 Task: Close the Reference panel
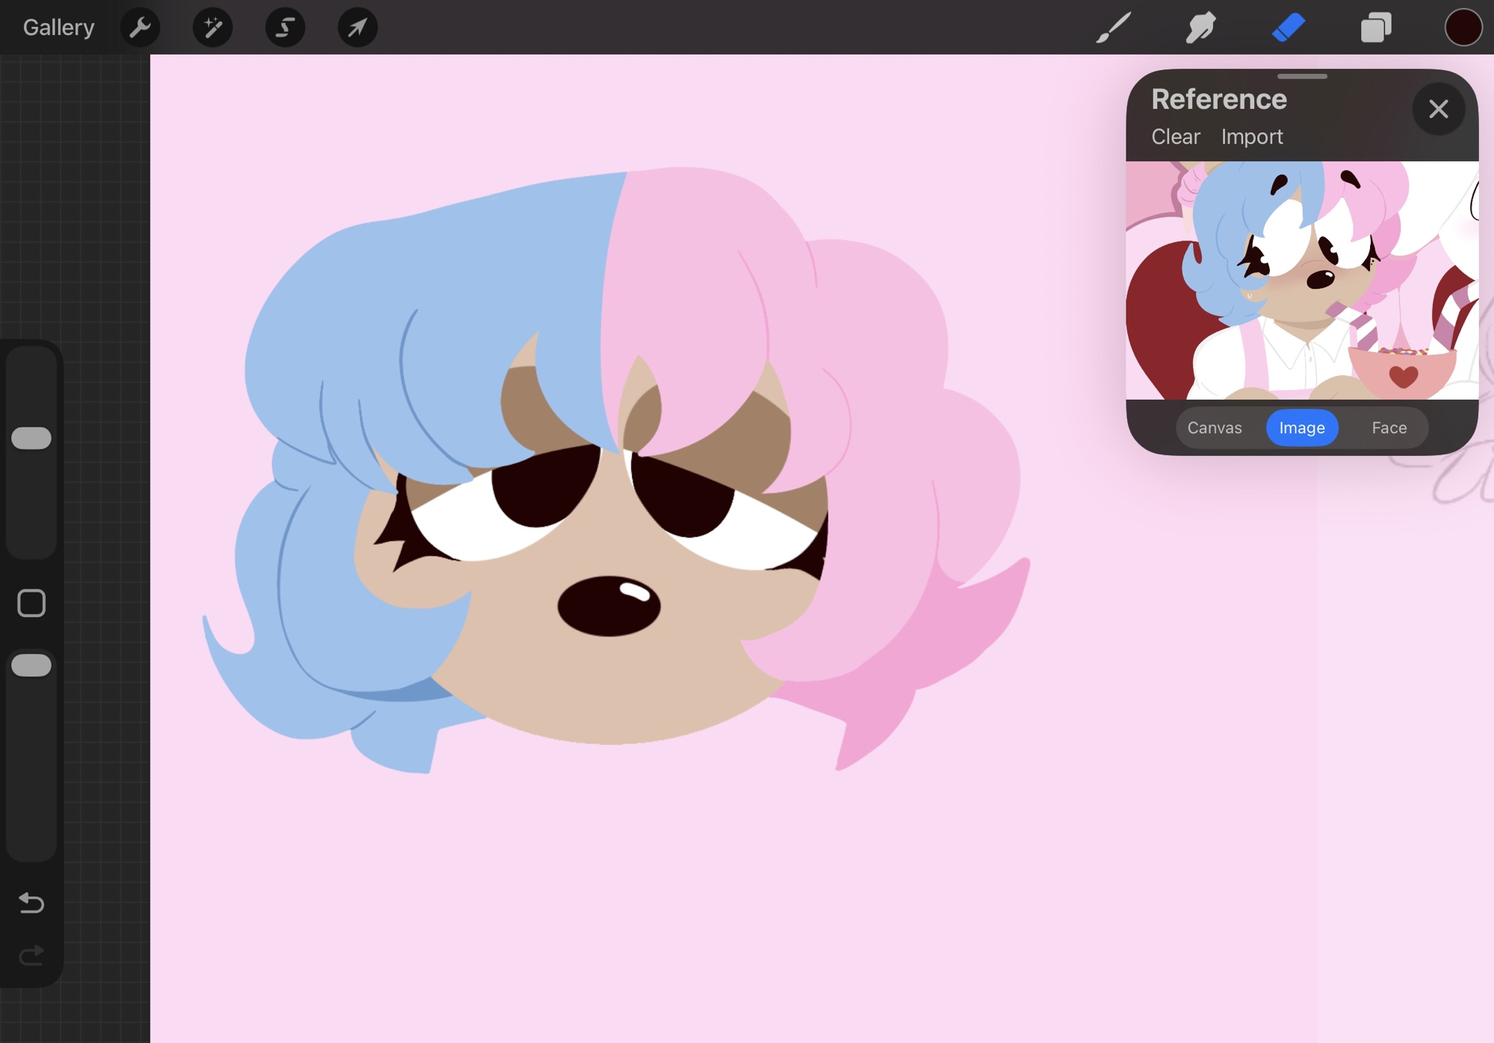coord(1438,109)
